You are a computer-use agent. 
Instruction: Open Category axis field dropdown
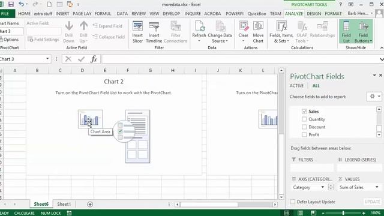pos(323,187)
